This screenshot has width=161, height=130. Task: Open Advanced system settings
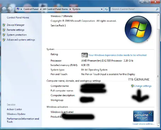21,40
